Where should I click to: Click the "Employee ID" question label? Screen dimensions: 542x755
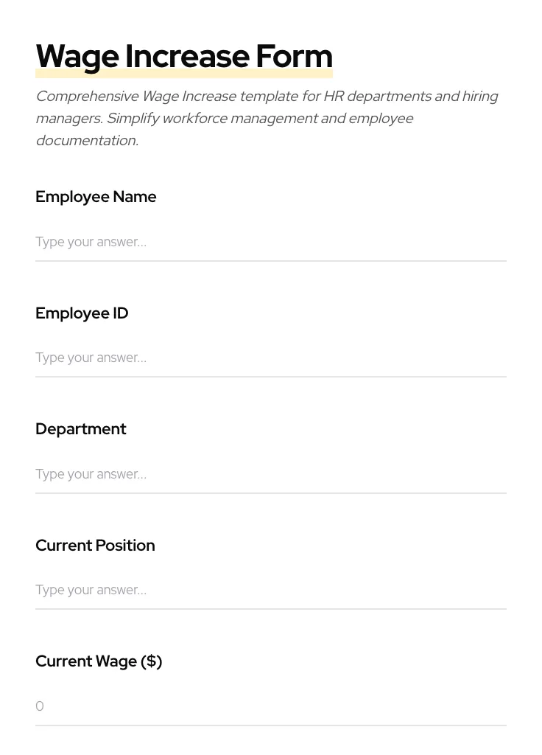coord(82,313)
